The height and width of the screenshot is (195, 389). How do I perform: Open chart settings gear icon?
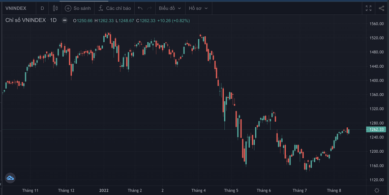coord(377,190)
